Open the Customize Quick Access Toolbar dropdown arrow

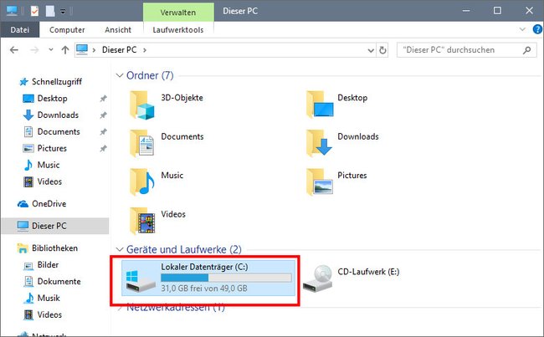63,12
